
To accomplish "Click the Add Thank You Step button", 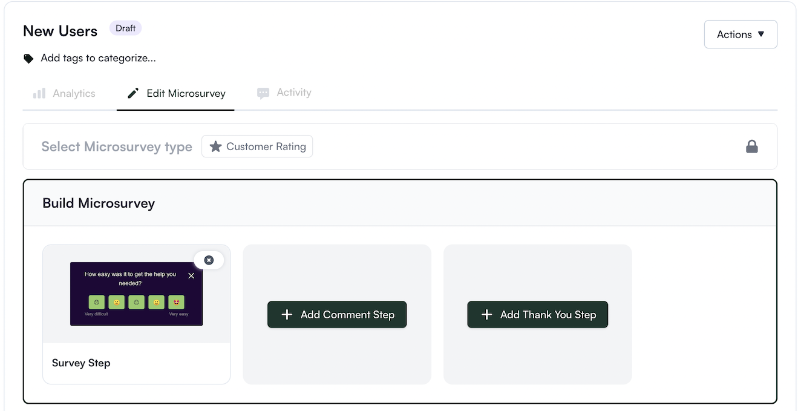I will click(x=538, y=315).
